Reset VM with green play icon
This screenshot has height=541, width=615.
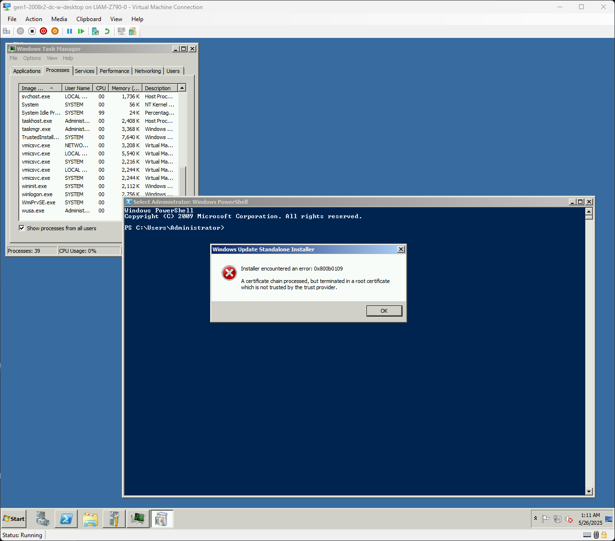(x=81, y=31)
